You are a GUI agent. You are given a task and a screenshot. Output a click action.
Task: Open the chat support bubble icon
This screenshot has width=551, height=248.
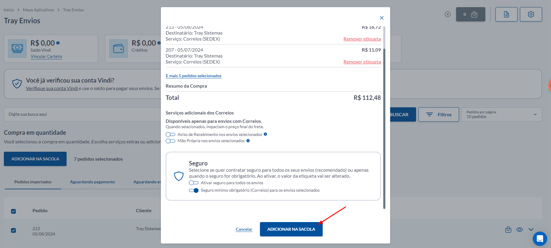coord(540,239)
